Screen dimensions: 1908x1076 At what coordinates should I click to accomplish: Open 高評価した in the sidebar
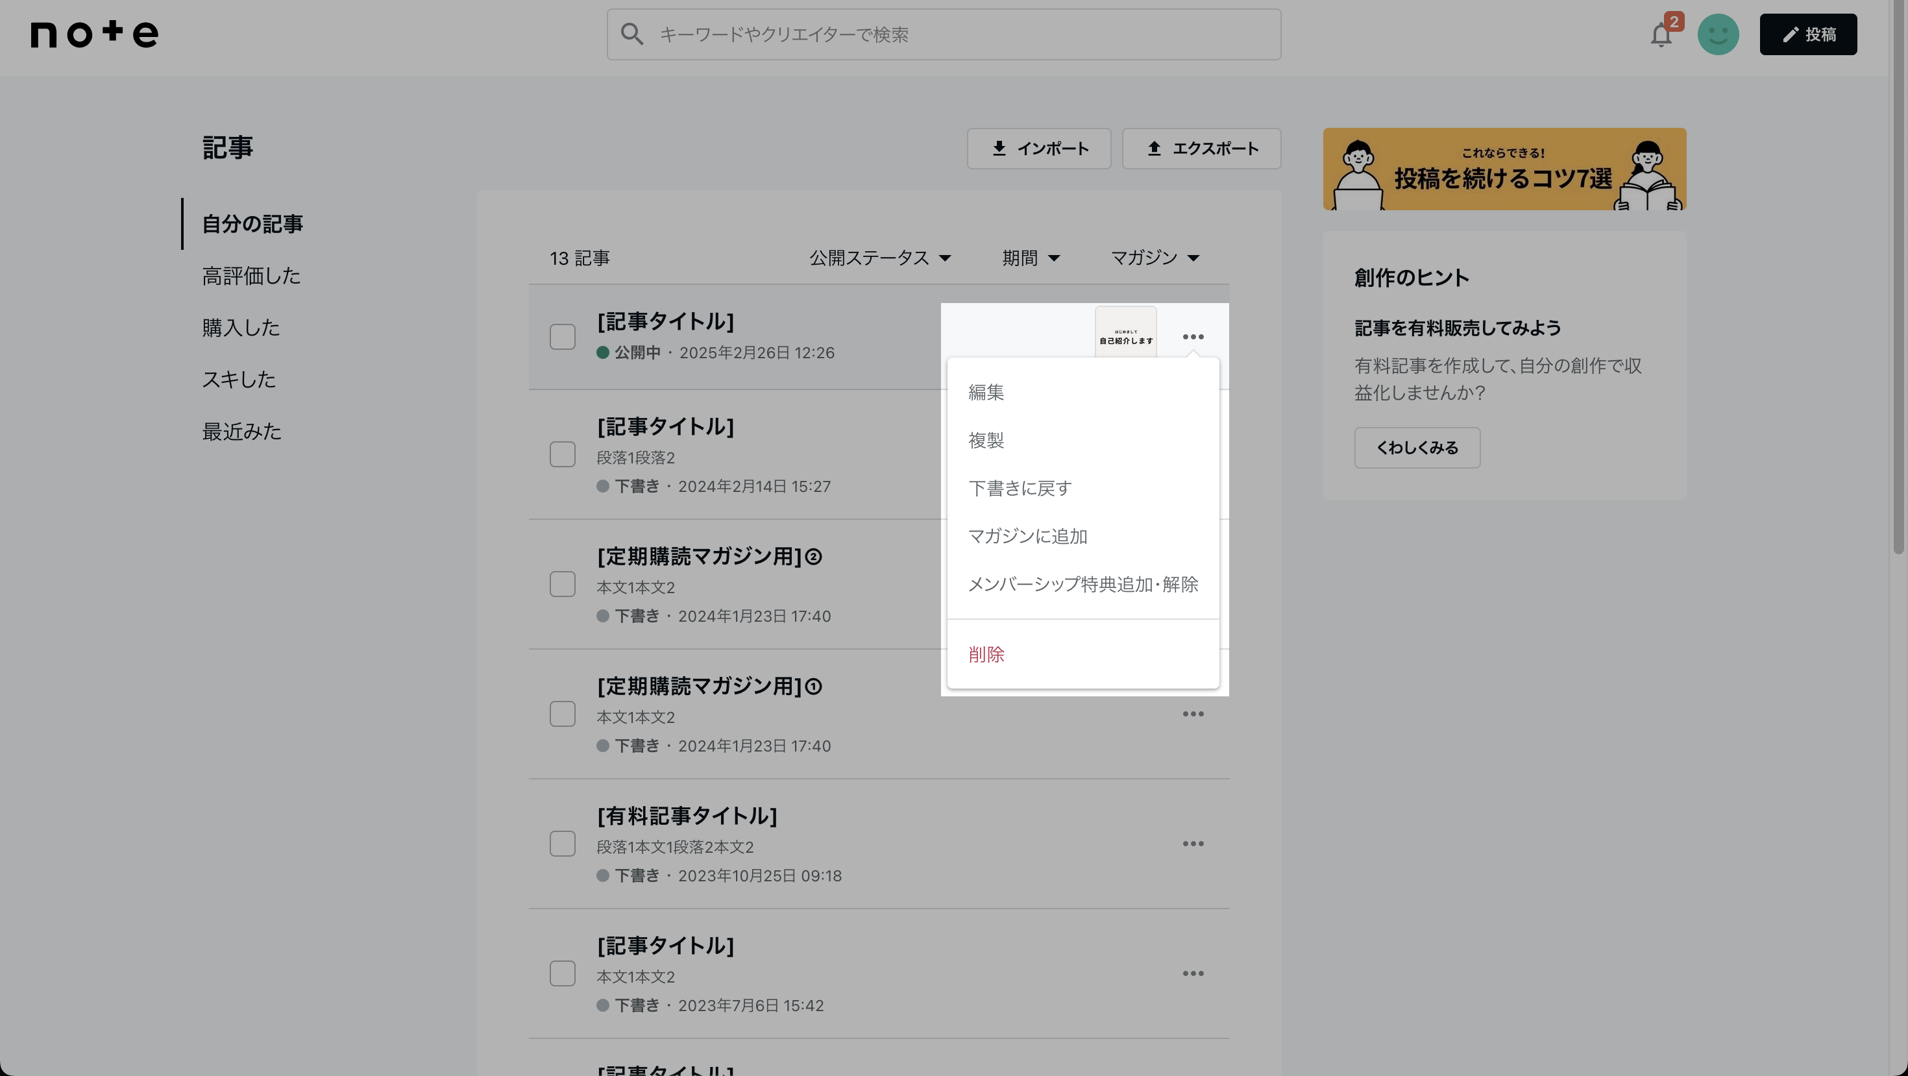pos(251,275)
